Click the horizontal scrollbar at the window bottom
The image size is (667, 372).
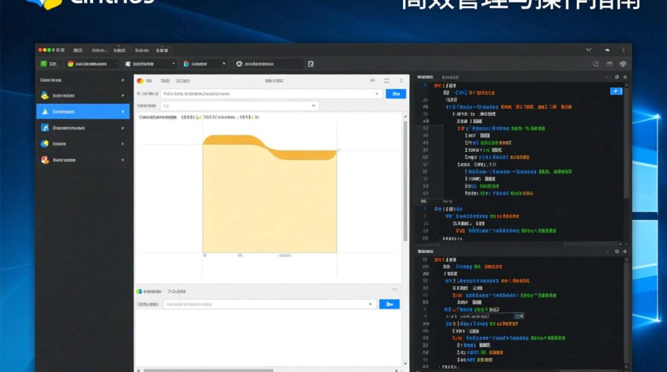tap(208, 370)
